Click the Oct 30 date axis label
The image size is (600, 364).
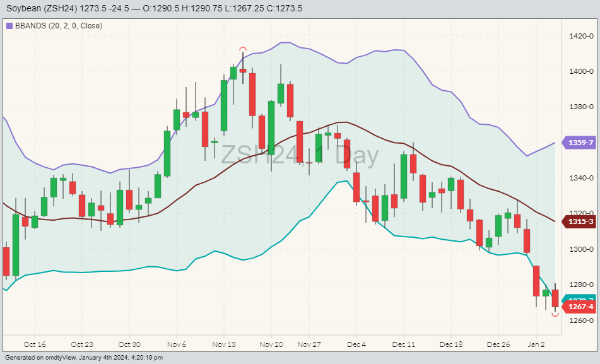129,344
